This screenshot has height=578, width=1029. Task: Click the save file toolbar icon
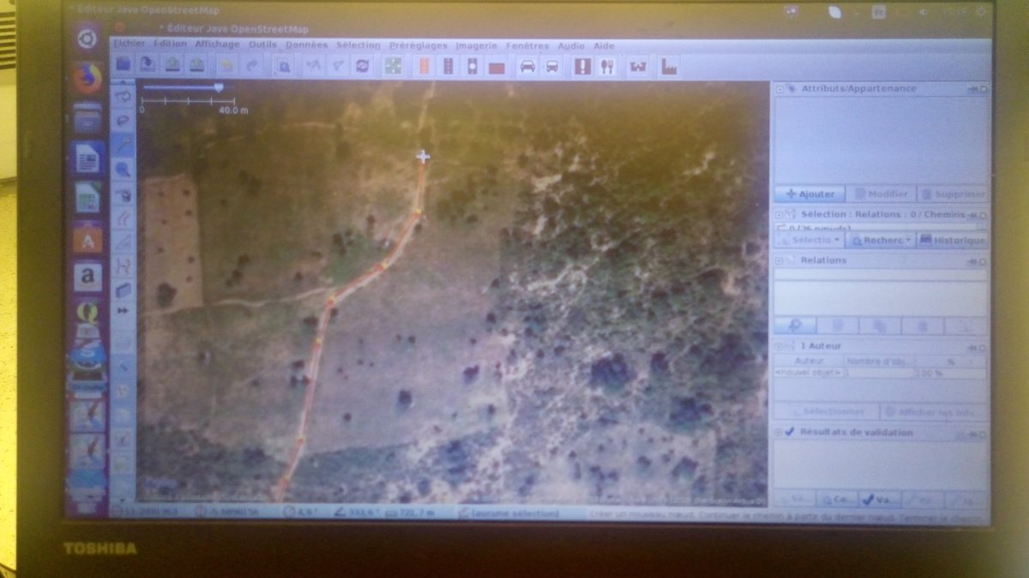(x=147, y=64)
